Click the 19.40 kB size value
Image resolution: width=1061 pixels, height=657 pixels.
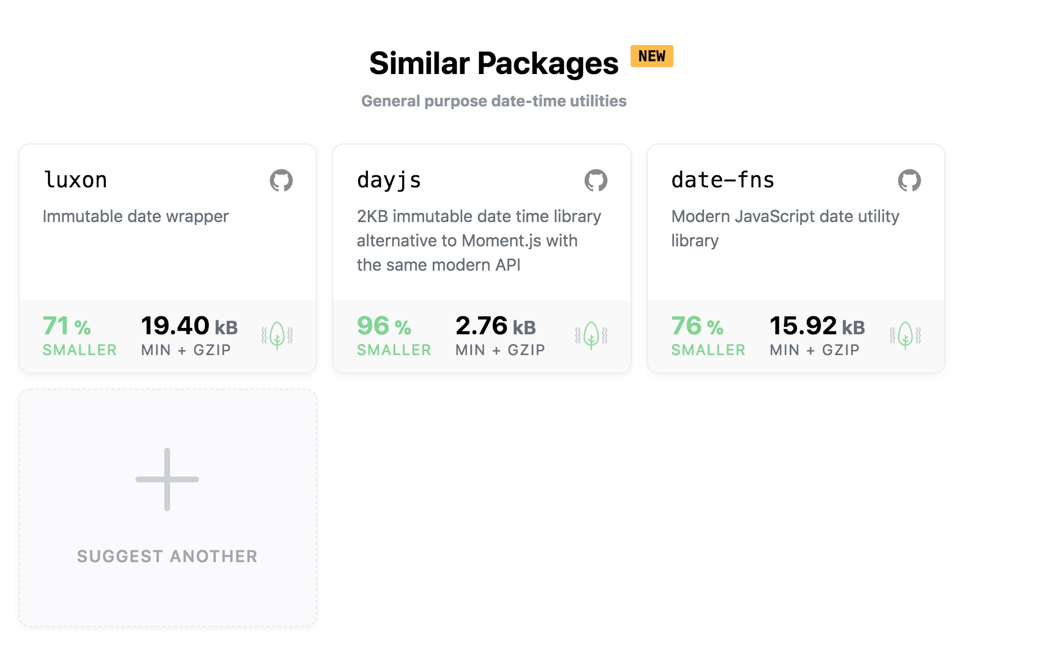(x=190, y=326)
